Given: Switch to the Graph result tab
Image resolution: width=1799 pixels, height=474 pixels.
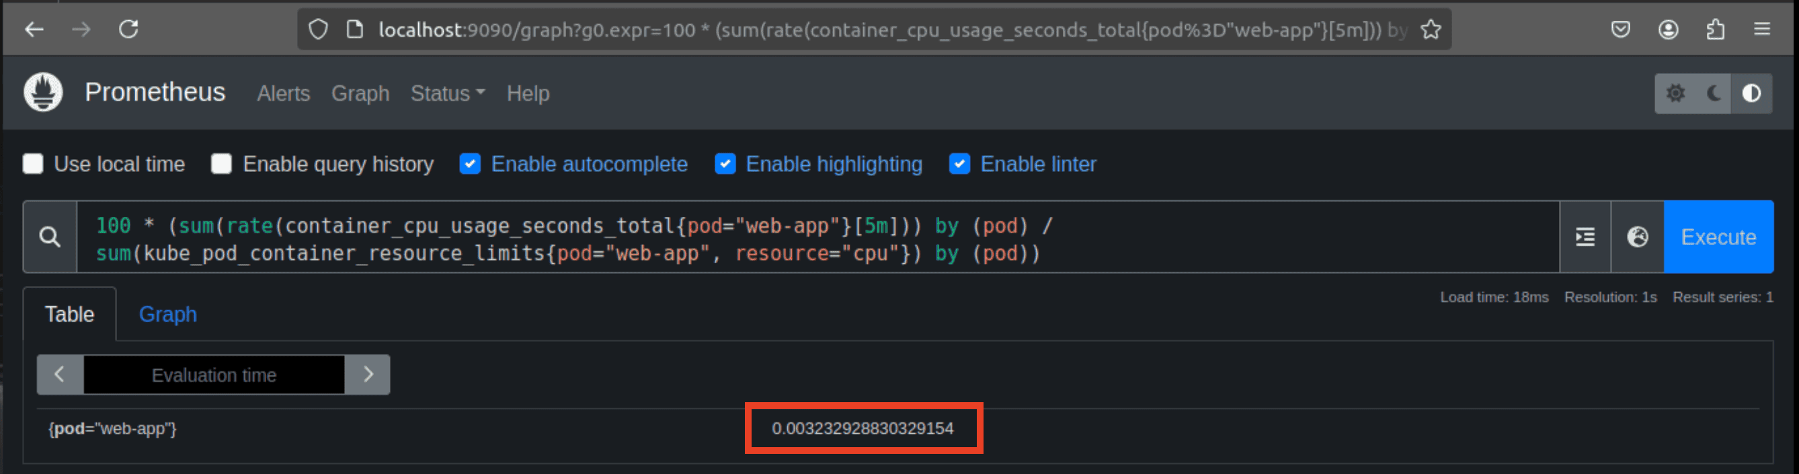Looking at the screenshot, I should click(x=167, y=314).
